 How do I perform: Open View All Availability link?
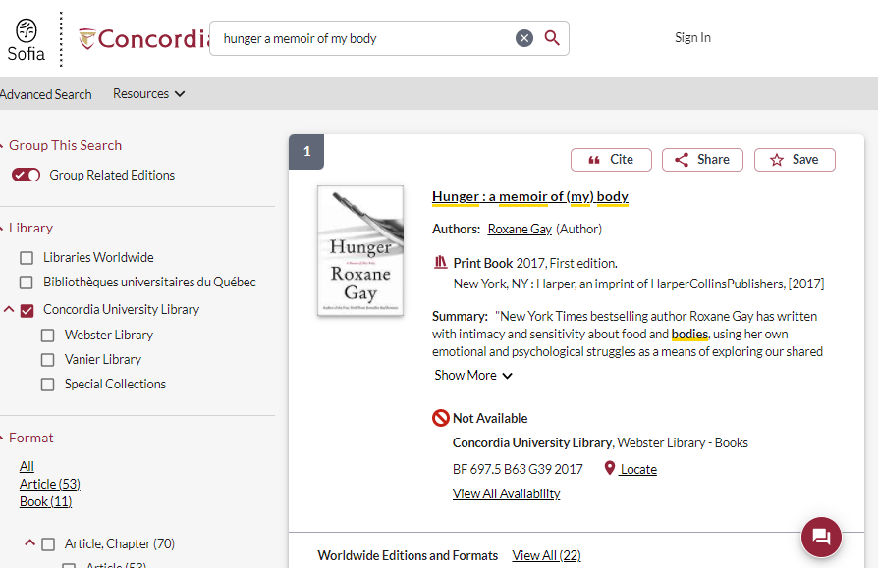pos(506,494)
